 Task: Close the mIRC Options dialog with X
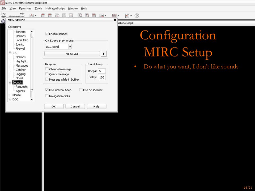click(115, 20)
